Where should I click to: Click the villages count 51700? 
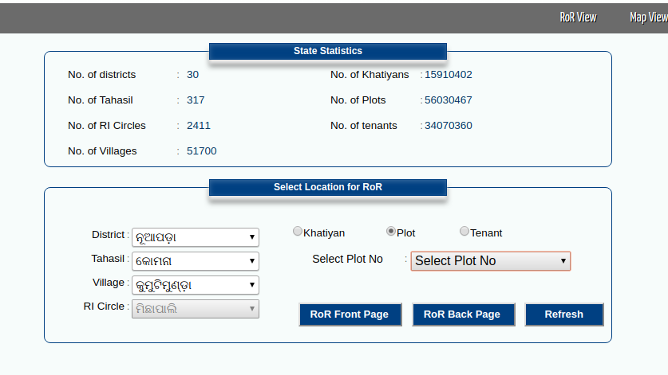(x=201, y=151)
